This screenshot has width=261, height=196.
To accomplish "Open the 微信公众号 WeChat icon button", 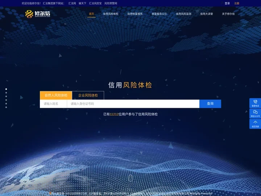I will tap(255, 114).
